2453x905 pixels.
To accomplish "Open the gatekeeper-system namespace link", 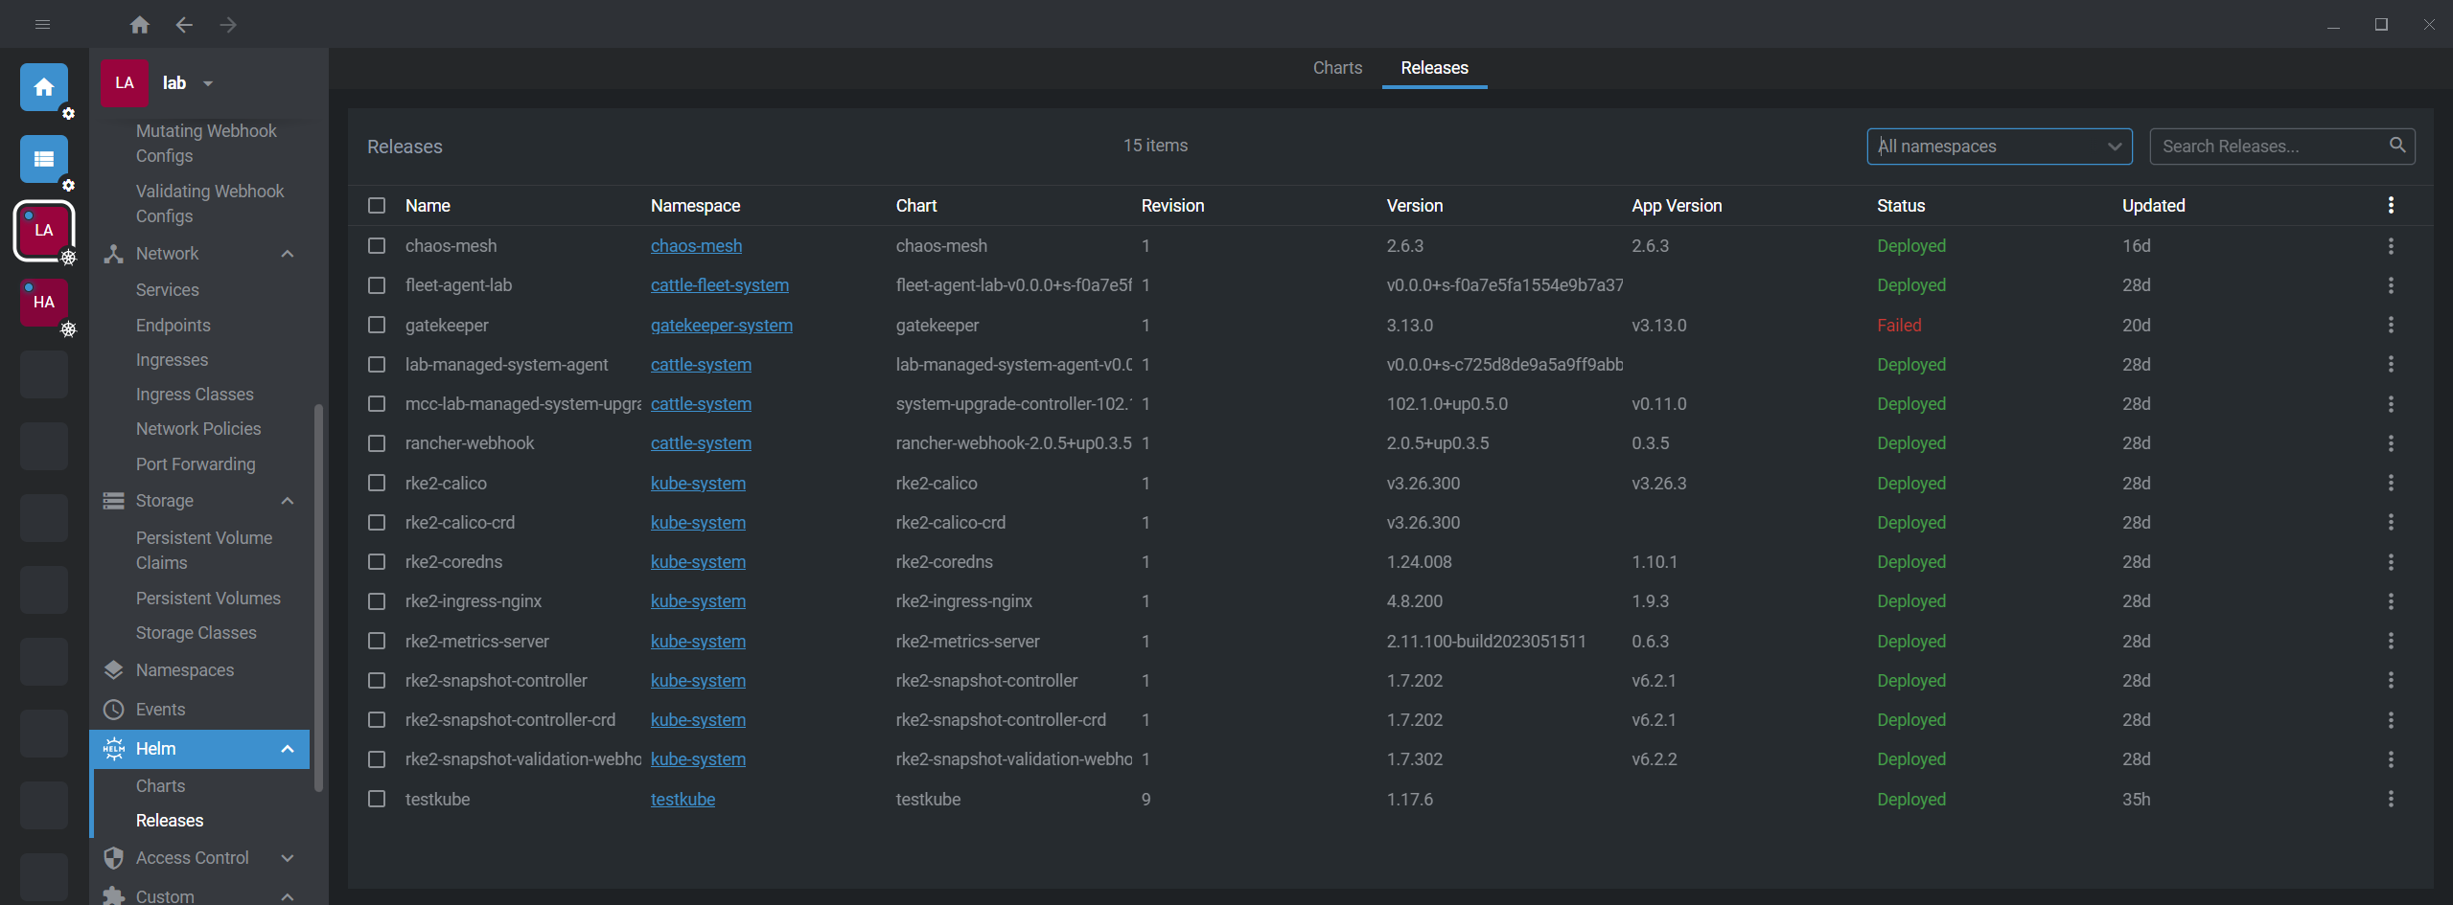I will click(x=721, y=326).
